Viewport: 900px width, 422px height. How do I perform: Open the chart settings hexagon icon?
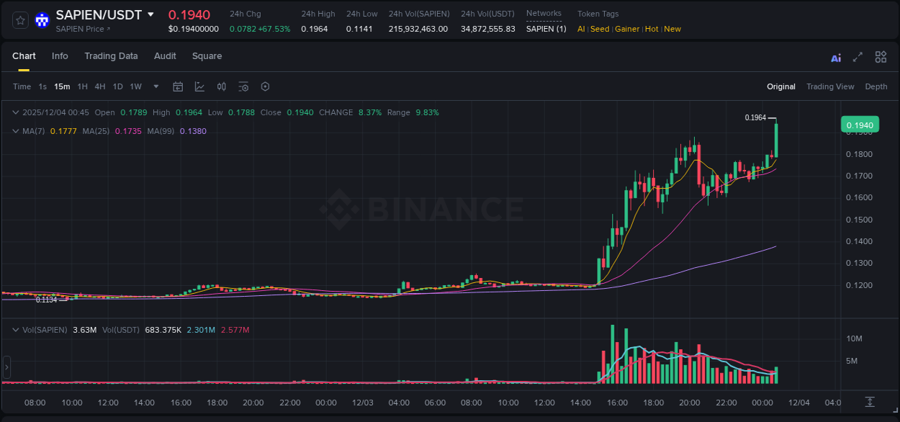pos(265,86)
